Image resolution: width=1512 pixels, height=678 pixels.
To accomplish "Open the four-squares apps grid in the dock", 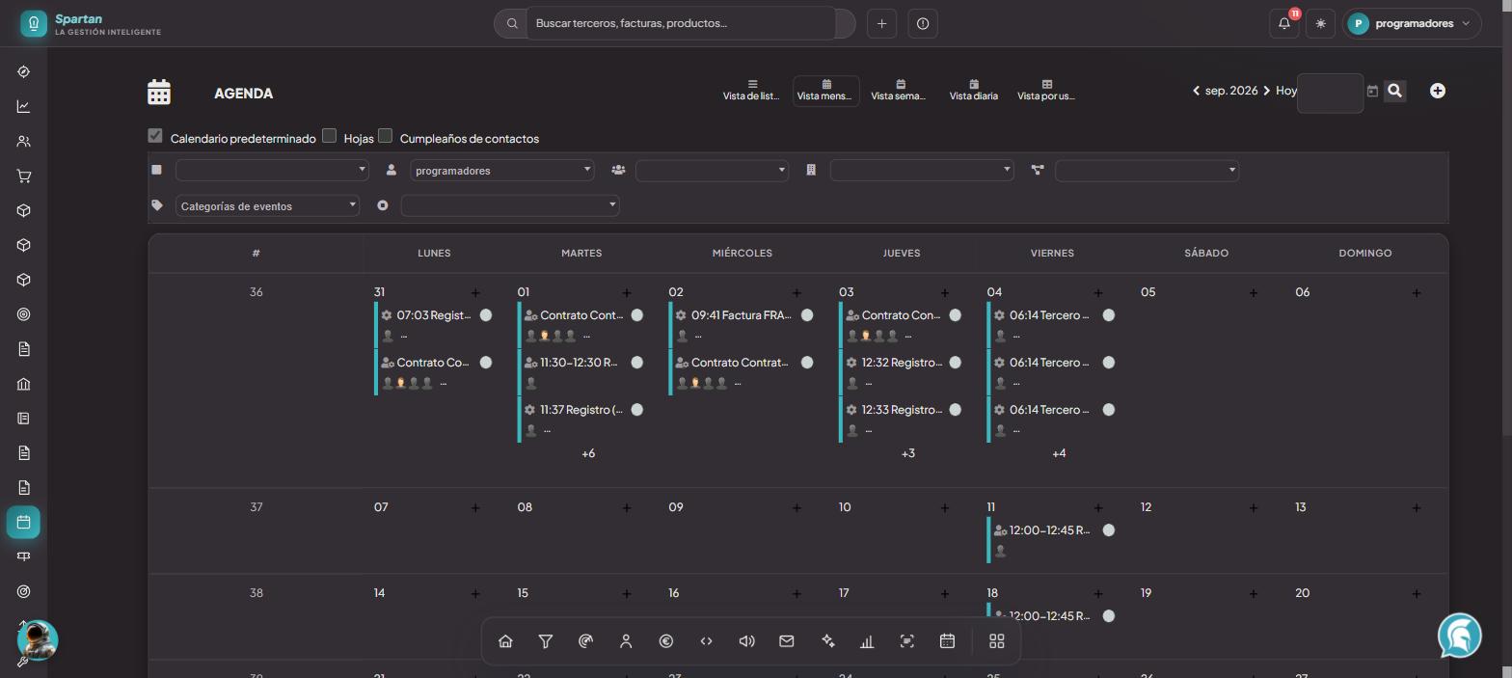I will (x=997, y=641).
